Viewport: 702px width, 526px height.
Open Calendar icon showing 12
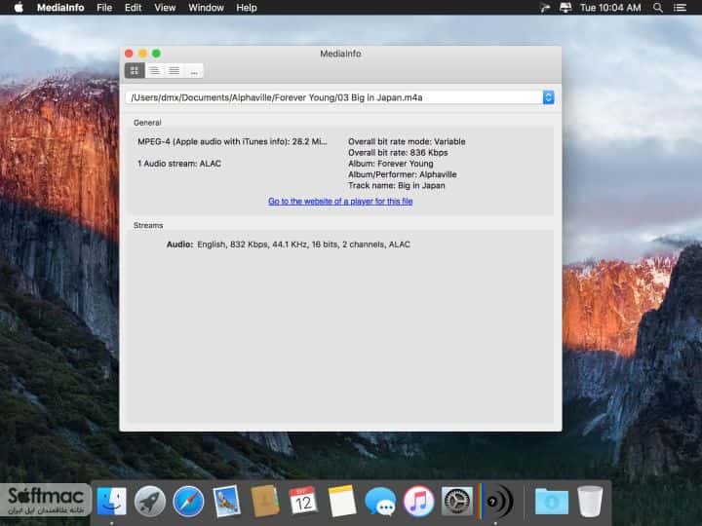303,502
